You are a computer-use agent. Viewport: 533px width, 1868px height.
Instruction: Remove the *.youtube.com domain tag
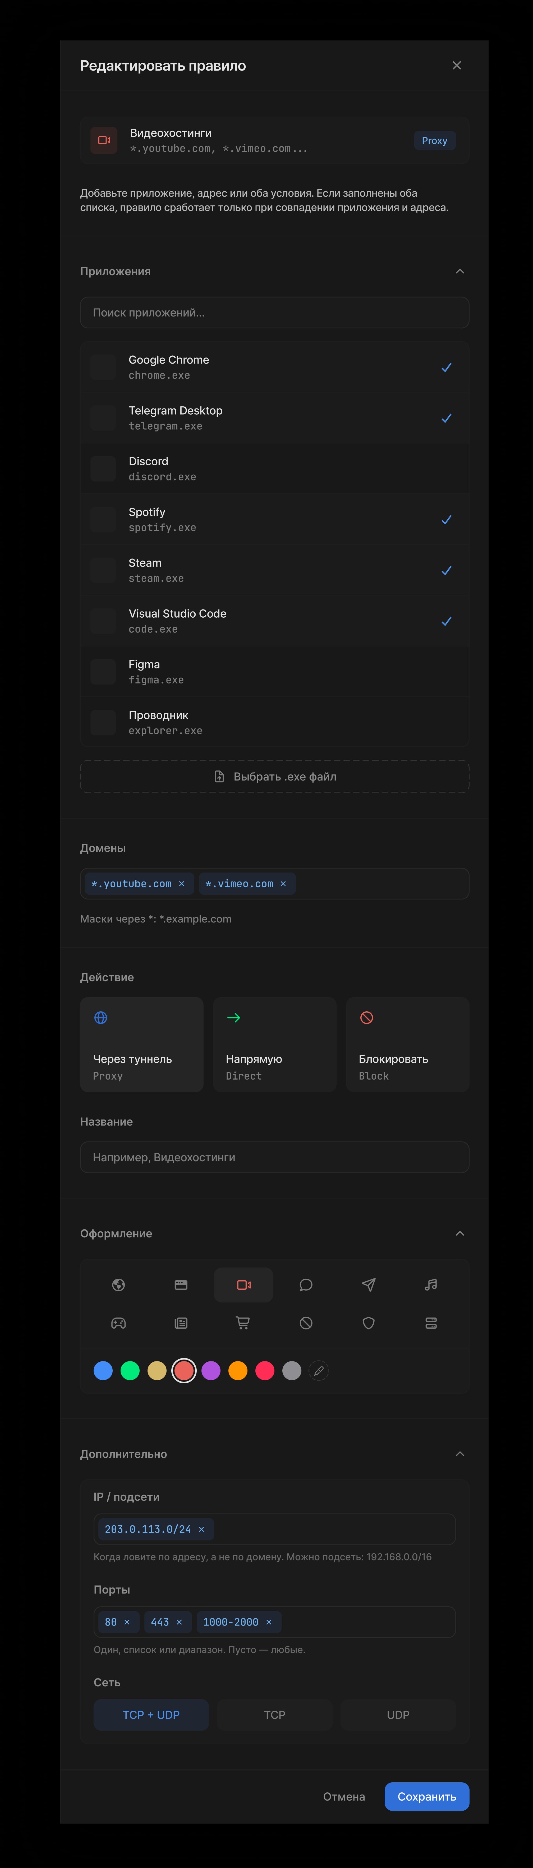(181, 883)
